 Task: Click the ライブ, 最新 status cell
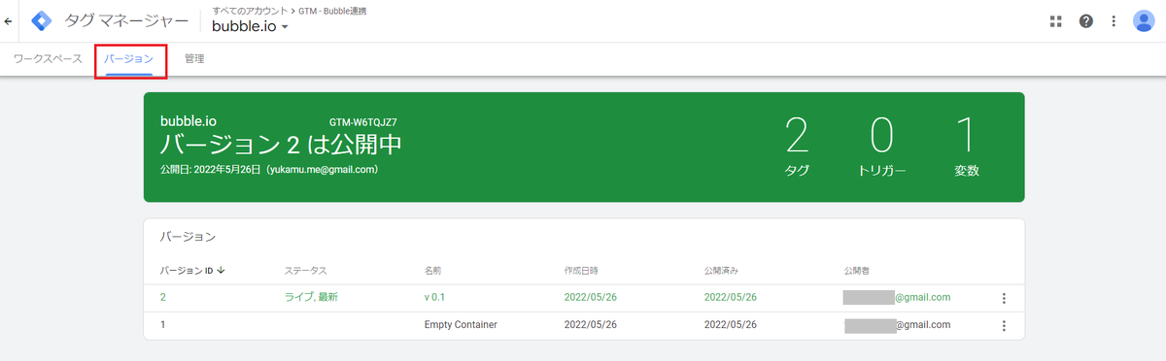click(311, 297)
